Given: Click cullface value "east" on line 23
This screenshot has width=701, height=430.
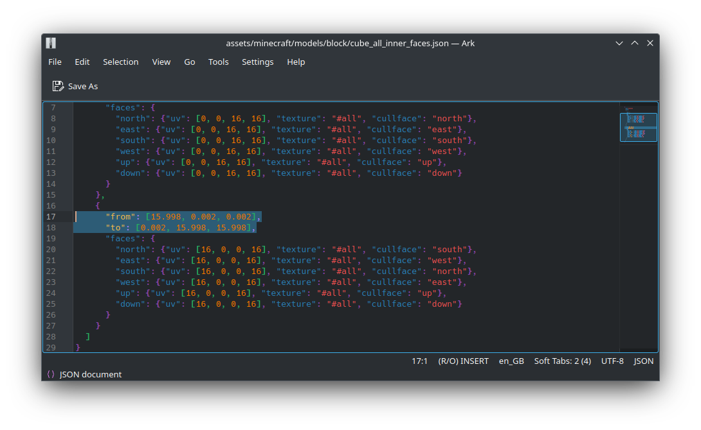Looking at the screenshot, I should pyautogui.click(x=442, y=282).
